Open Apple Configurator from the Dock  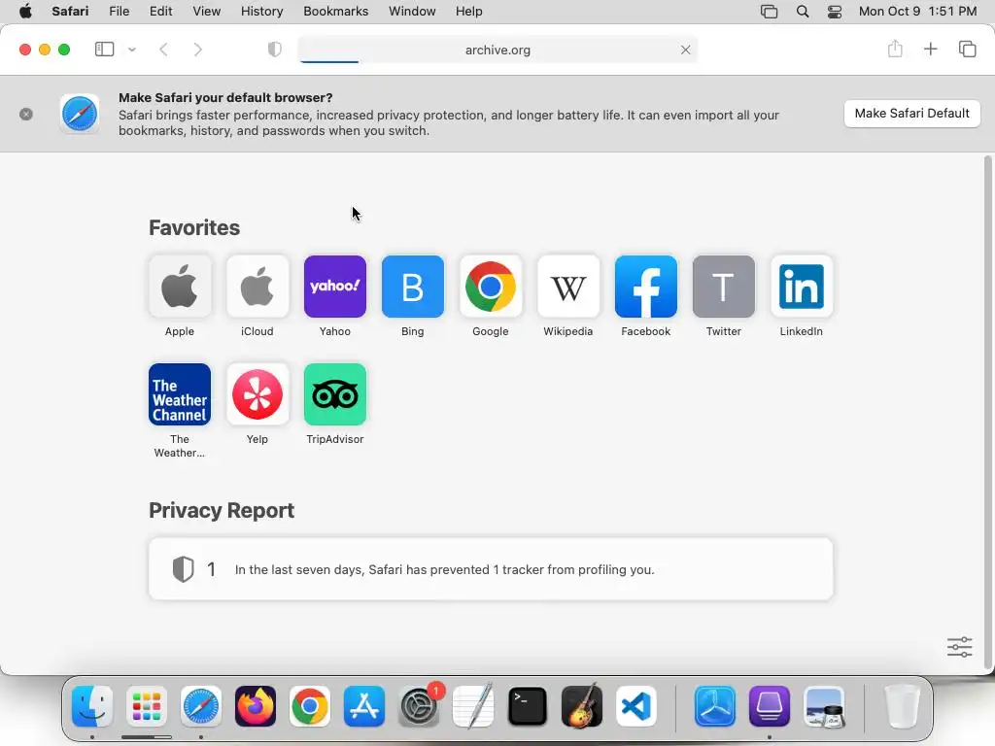coord(770,706)
